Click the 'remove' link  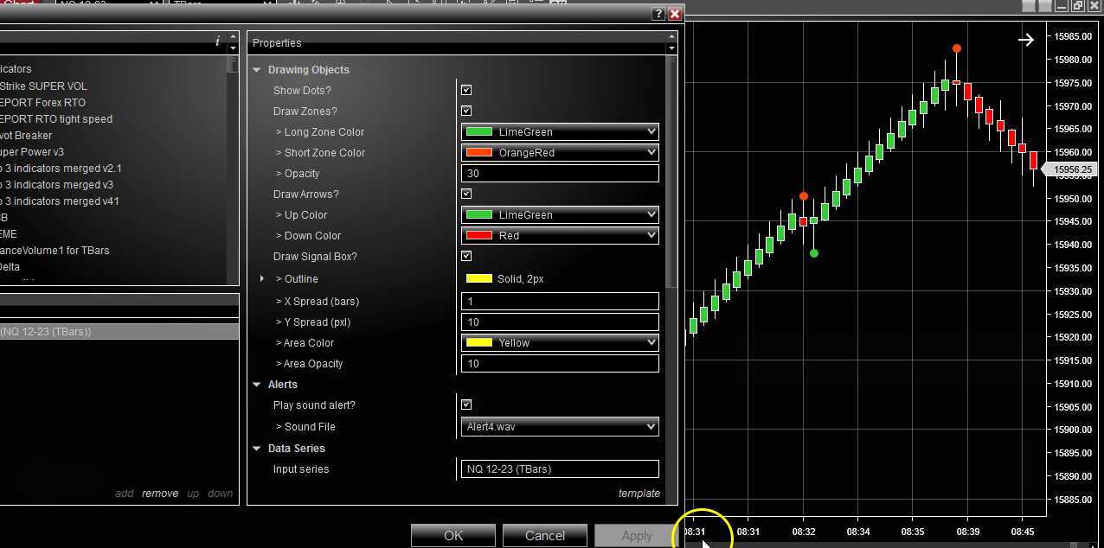[x=160, y=494]
